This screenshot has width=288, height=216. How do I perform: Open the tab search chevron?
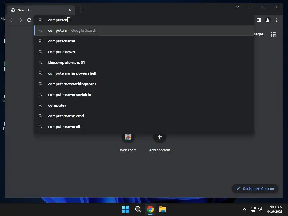pos(237,7)
